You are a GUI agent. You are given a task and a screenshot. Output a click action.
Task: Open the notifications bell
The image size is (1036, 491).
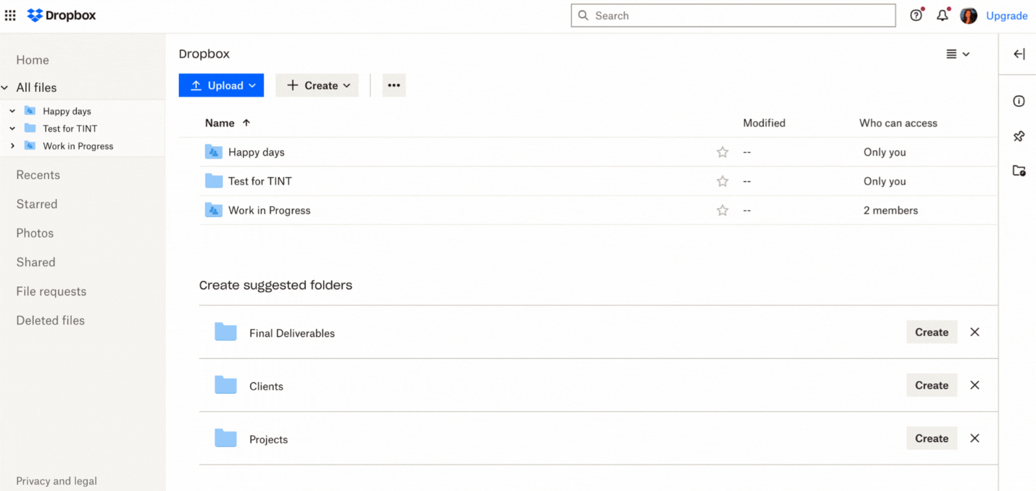942,16
